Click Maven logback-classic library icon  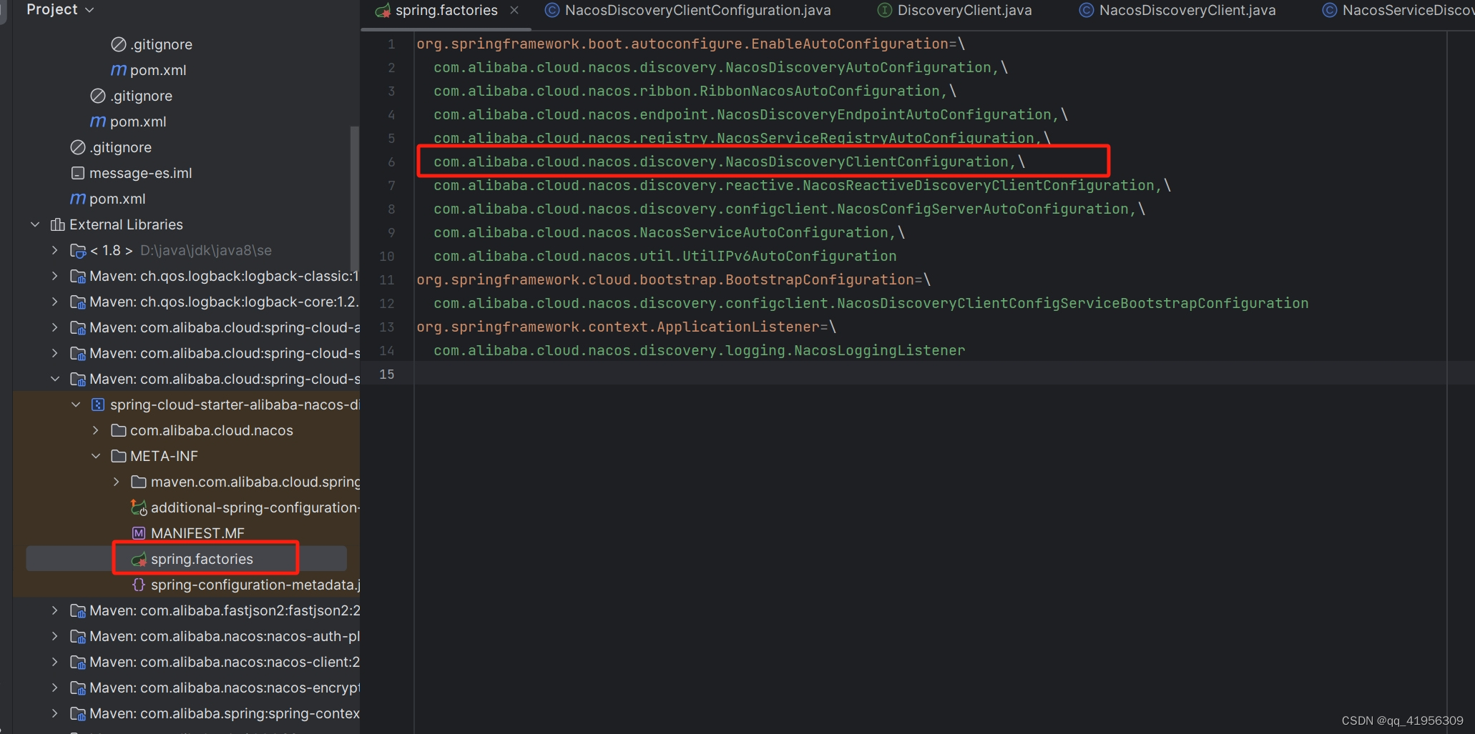(78, 276)
